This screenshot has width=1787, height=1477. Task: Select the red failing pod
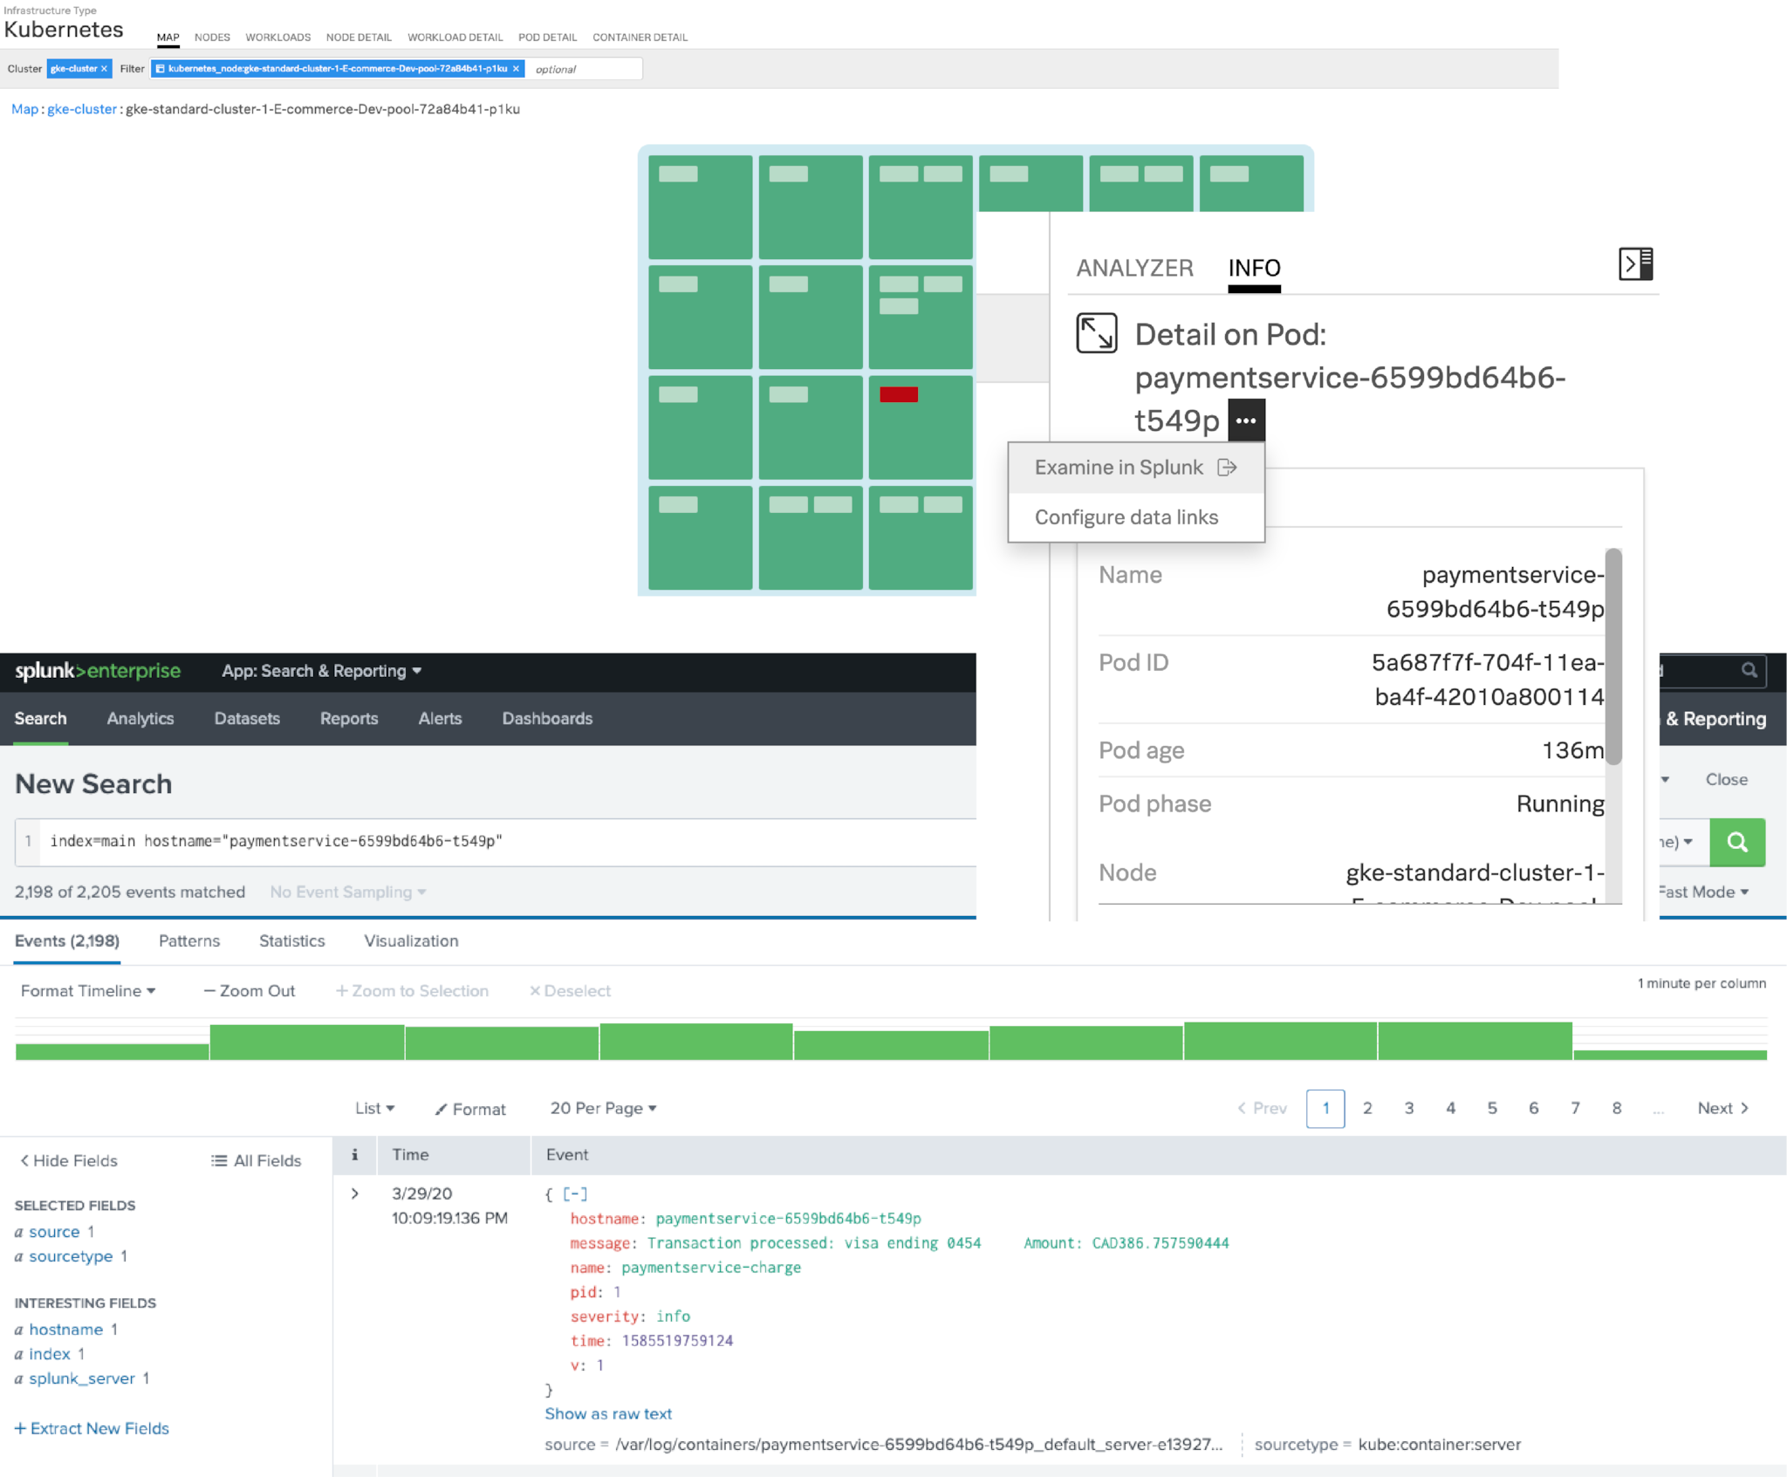click(x=899, y=394)
